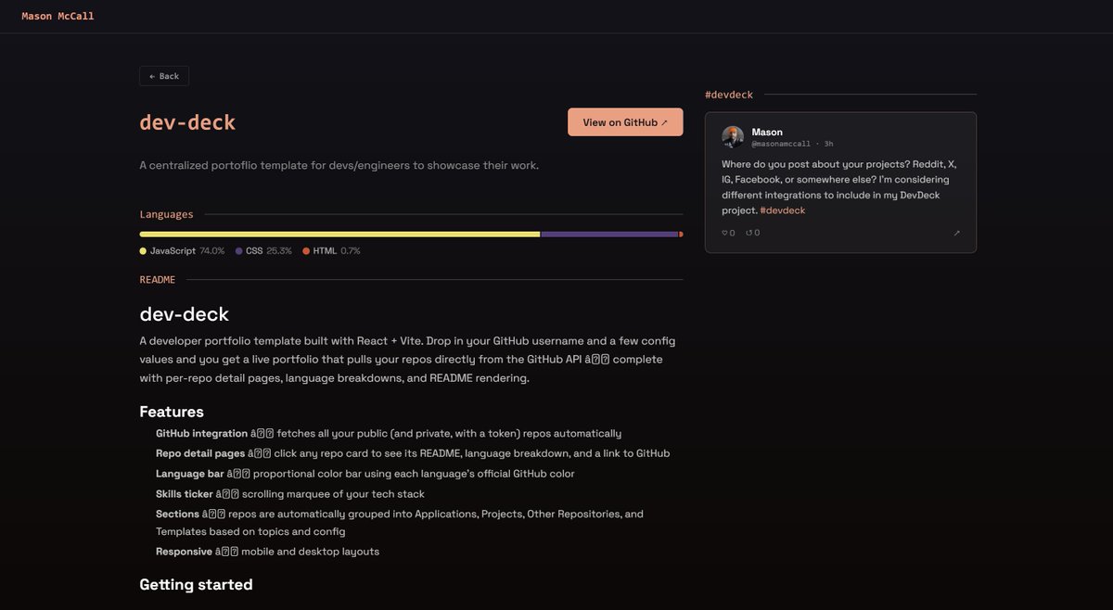Click the Mason McCall site title

tap(58, 16)
